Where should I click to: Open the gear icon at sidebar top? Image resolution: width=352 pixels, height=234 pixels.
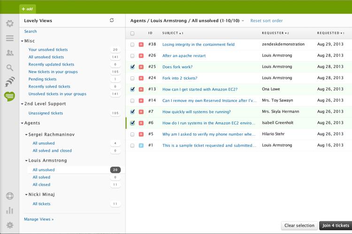(x=9, y=23)
